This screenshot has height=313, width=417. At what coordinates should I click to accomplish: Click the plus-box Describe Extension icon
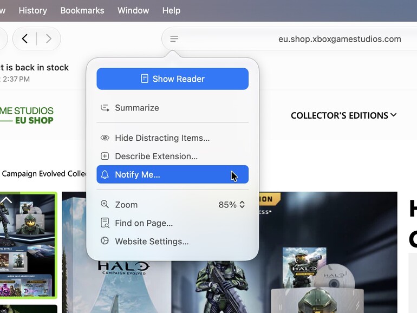(105, 156)
